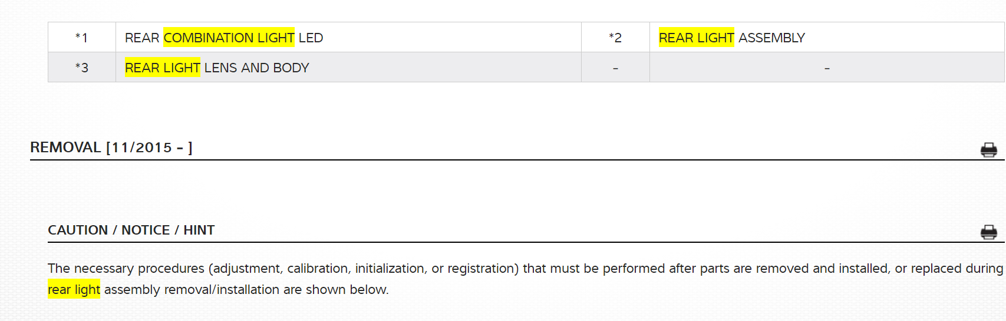Click 'assembly removal/installation are shown below' text
1006x321 pixels.
click(246, 289)
